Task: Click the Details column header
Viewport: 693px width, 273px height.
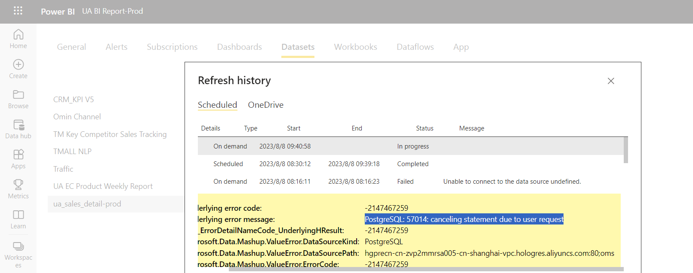Action: pos(210,128)
